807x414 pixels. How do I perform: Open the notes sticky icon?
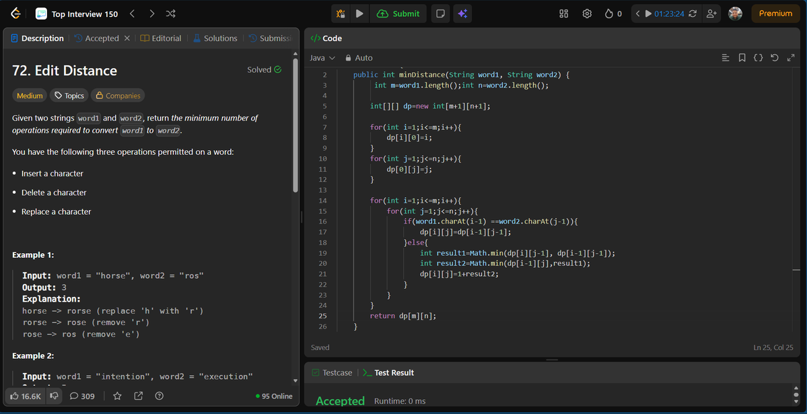coord(440,14)
